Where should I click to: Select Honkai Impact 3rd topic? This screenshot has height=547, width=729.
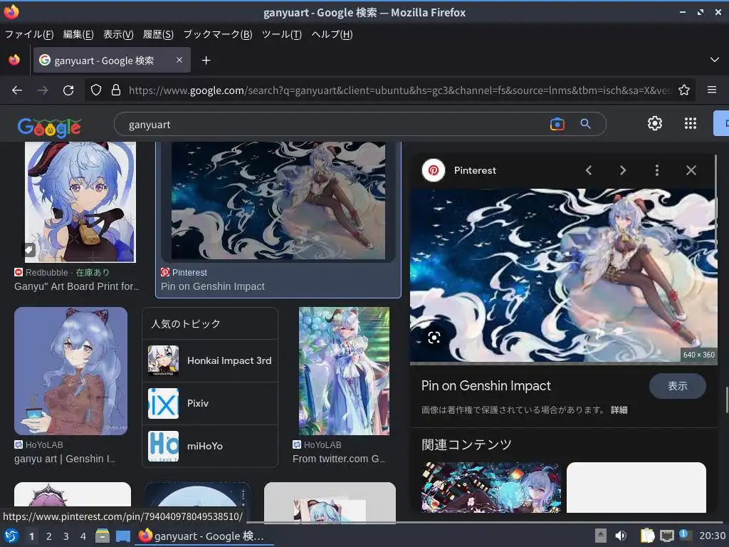pos(210,361)
